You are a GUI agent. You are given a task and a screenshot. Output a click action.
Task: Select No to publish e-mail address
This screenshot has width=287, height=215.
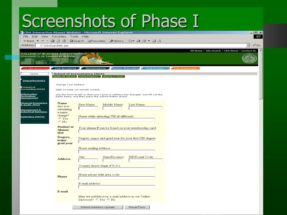[x=108, y=200]
